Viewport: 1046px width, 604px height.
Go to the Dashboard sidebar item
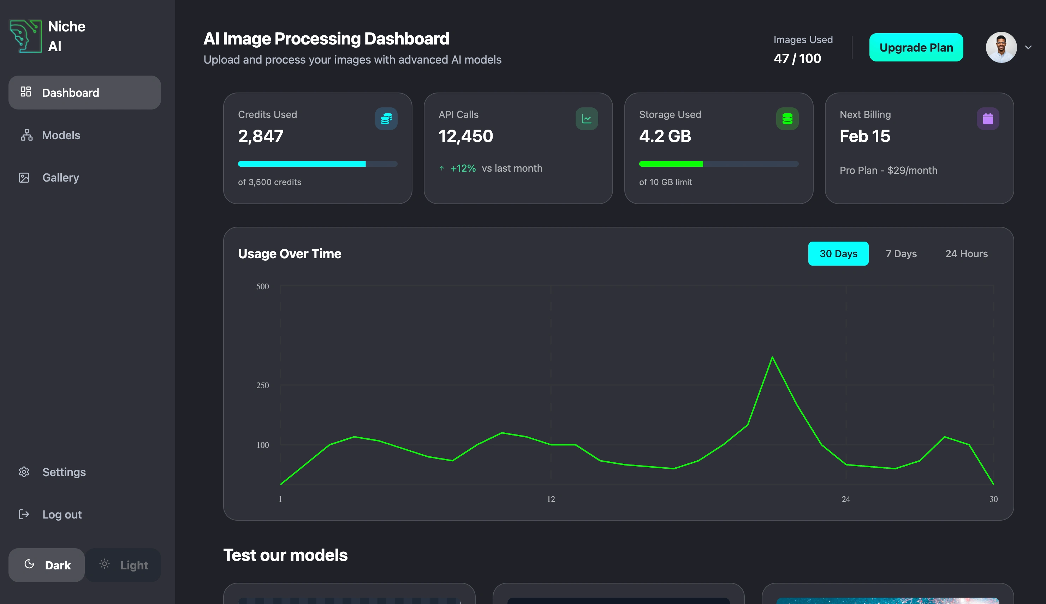pos(85,93)
